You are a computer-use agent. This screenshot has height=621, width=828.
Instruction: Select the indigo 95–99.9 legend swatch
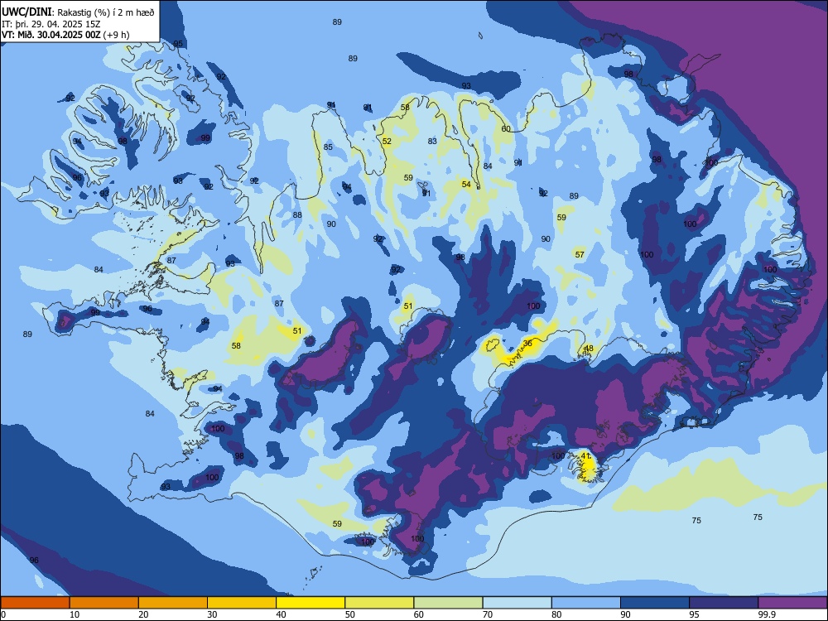pyautogui.click(x=724, y=603)
